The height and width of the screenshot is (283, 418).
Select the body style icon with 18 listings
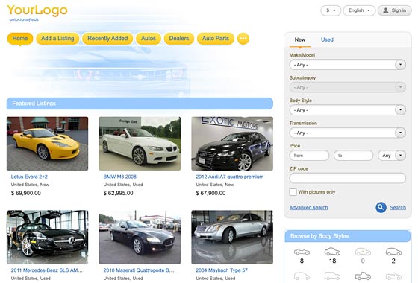pos(332,252)
